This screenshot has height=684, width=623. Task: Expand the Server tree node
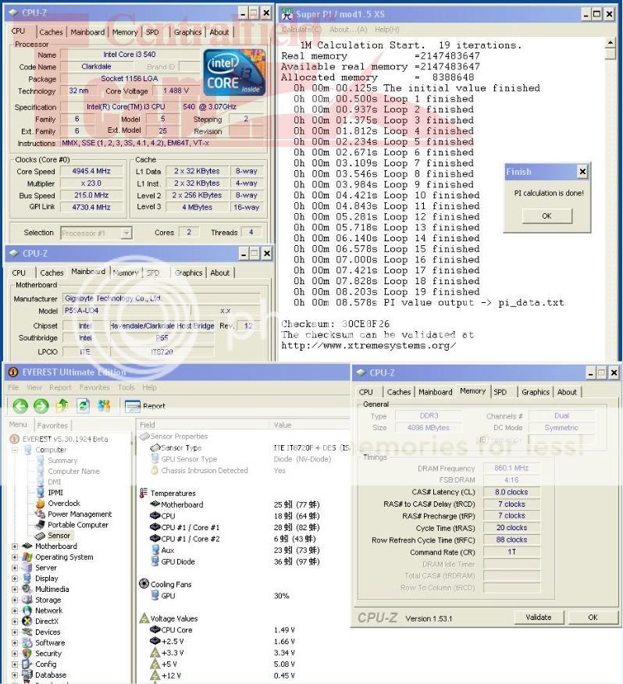15,568
